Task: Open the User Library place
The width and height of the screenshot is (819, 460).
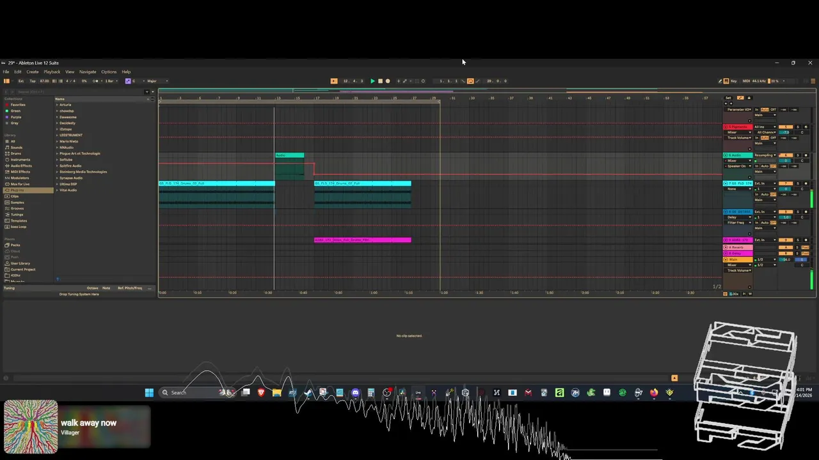Action: 20,263
